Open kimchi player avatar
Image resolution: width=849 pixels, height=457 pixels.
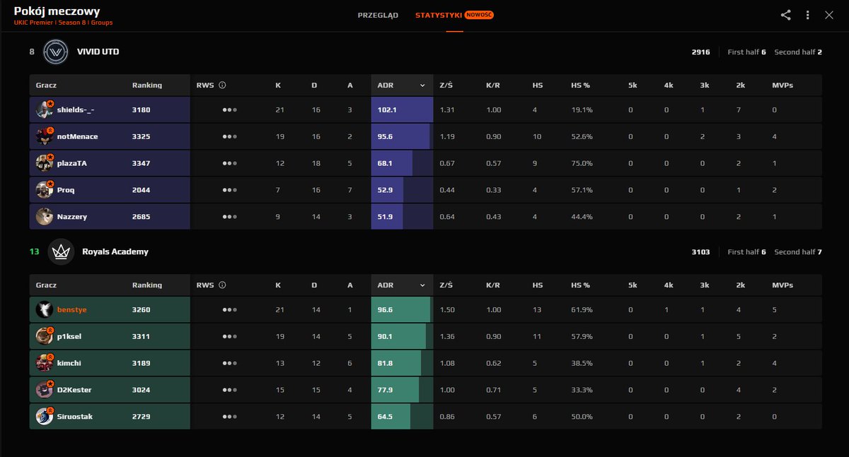pyautogui.click(x=45, y=363)
